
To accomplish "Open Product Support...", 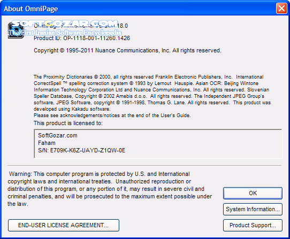I will (253, 225).
